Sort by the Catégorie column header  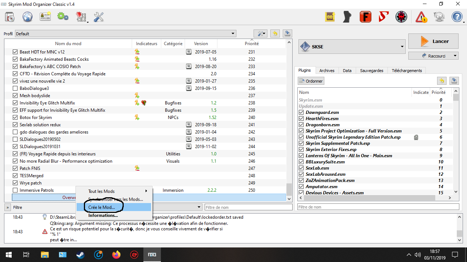tap(173, 43)
